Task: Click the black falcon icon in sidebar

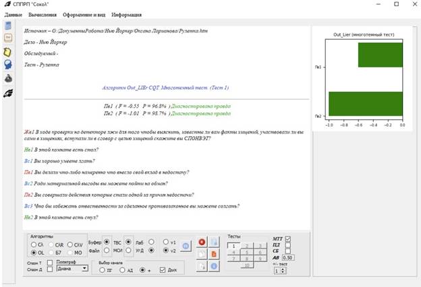Action: 8,93
